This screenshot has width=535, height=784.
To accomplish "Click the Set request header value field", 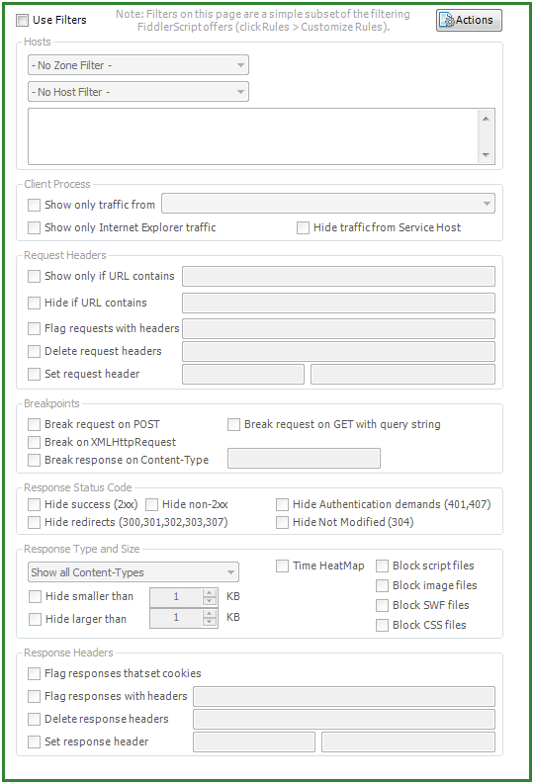I will pyautogui.click(x=403, y=374).
